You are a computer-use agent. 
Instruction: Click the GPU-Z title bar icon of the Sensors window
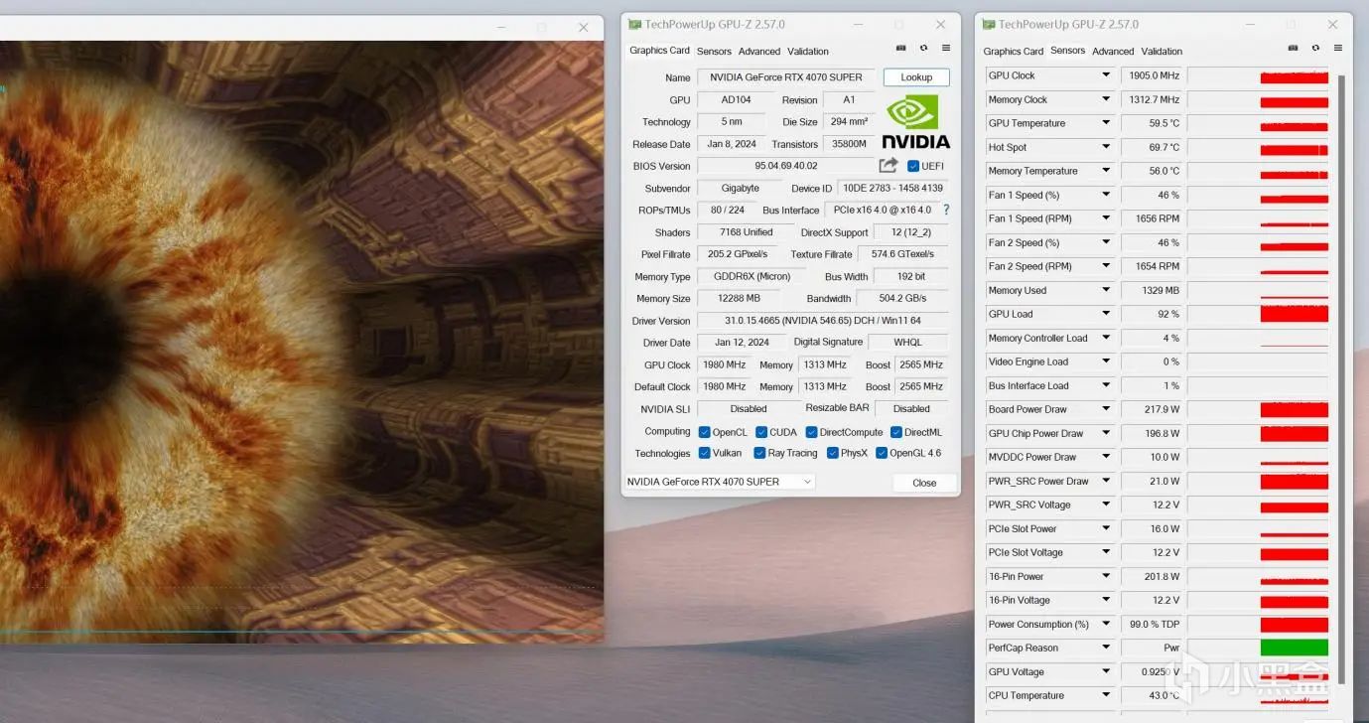click(x=988, y=25)
